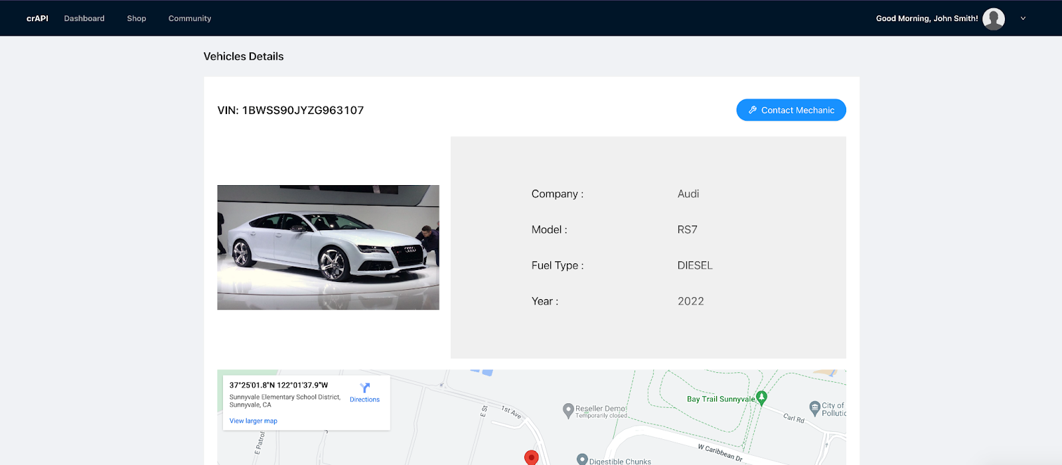Click Bay Trail Sunnyvale green marker
This screenshot has width=1062, height=465.
click(x=762, y=397)
